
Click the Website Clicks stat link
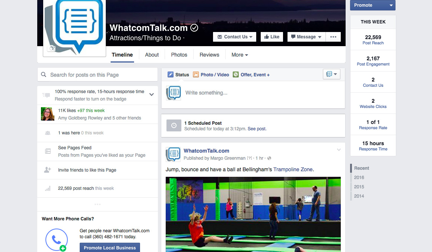click(373, 106)
